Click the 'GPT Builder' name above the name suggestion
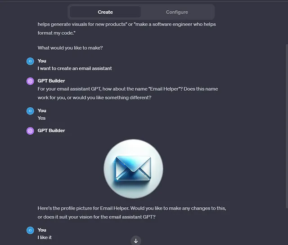This screenshot has height=245, width=288. coord(51,81)
